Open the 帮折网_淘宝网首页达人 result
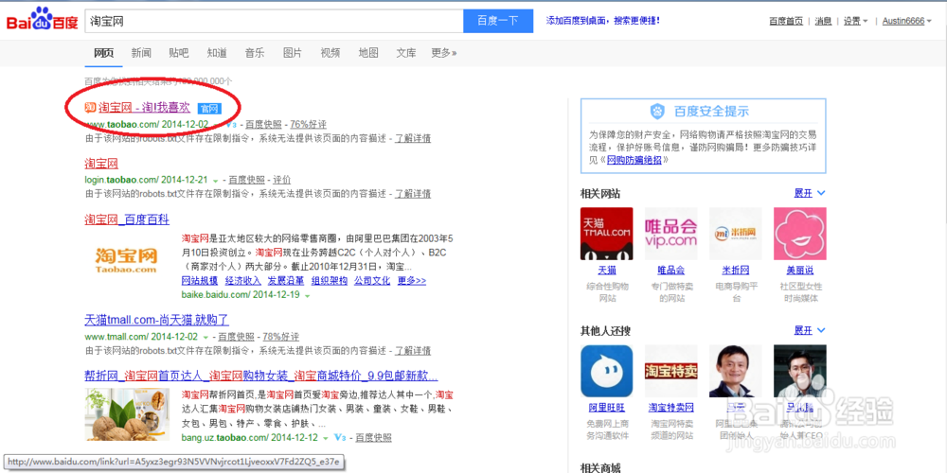 pyautogui.click(x=261, y=376)
